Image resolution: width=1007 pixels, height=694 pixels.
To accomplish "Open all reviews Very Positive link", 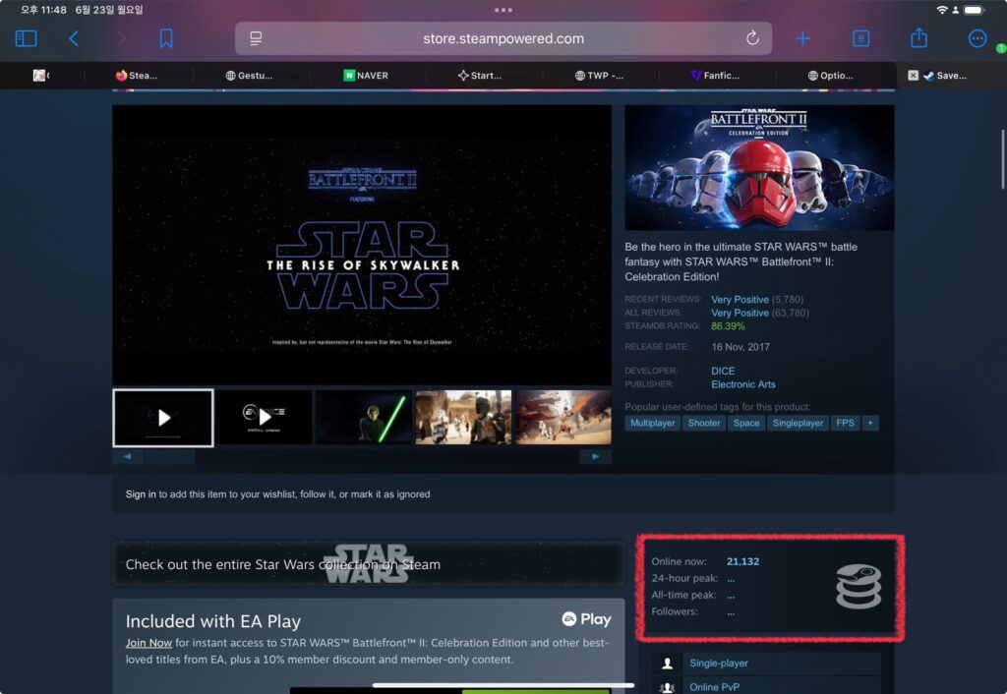I will (740, 313).
